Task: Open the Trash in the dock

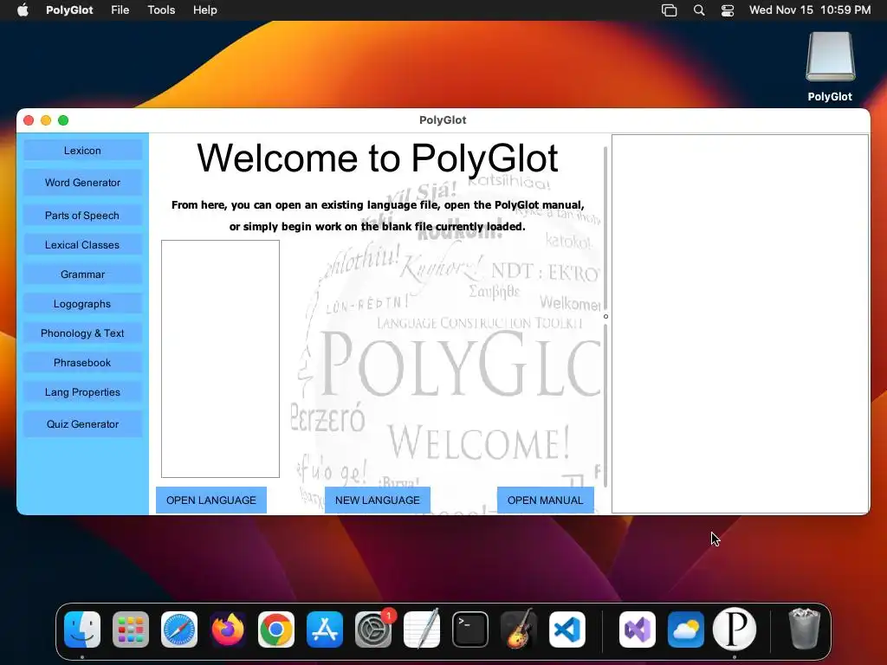Action: pos(805,629)
